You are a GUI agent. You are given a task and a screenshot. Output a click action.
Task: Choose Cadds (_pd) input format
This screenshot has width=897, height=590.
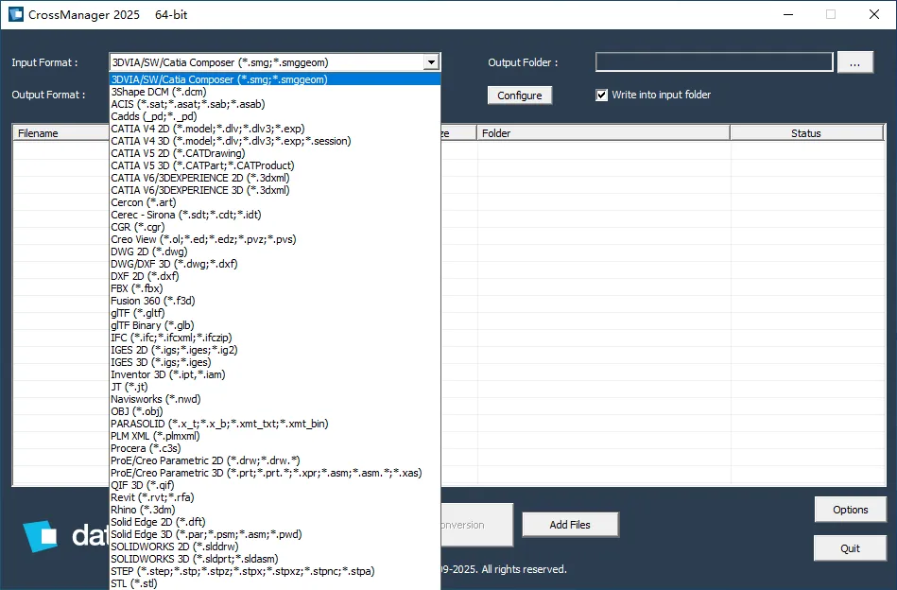tap(275, 116)
